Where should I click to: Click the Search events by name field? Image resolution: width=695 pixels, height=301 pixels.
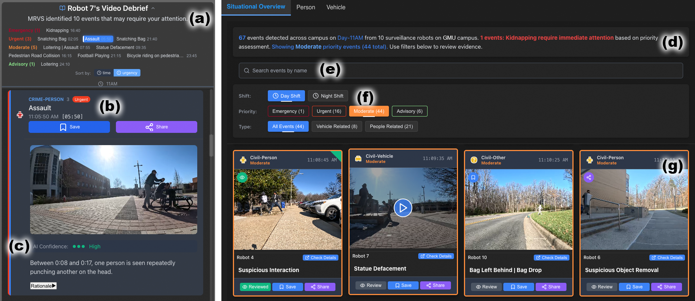(461, 71)
